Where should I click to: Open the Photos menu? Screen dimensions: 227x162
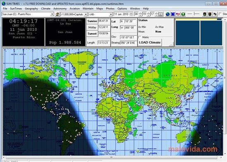pos(110,9)
